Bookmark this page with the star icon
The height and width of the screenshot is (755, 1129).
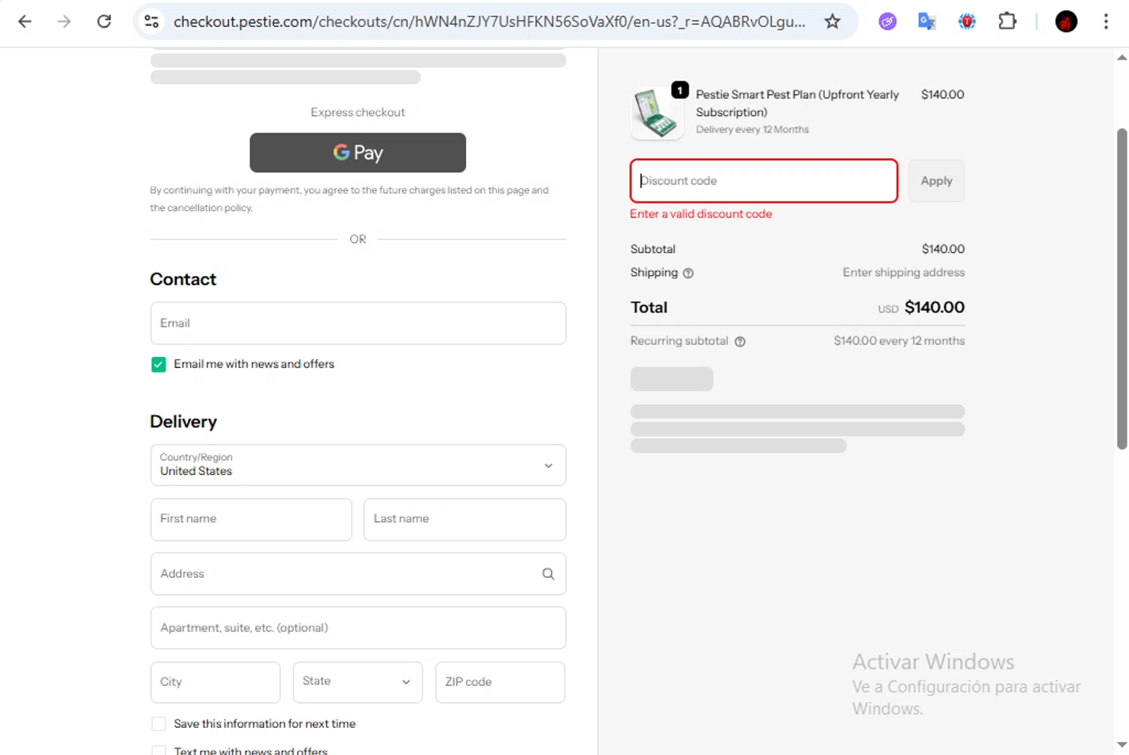832,22
